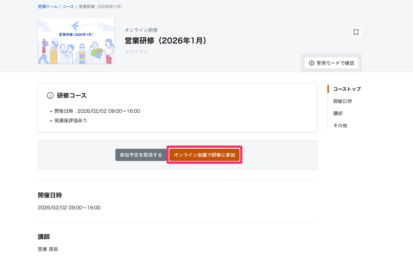Click the オンライン研修 label above title
This screenshot has width=413, height=256.
tap(141, 30)
